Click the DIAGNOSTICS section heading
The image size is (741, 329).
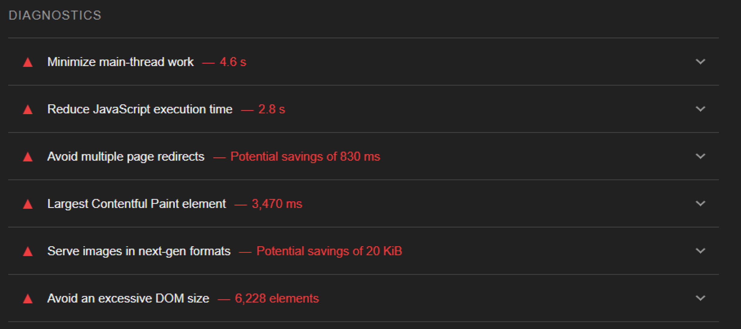[55, 15]
